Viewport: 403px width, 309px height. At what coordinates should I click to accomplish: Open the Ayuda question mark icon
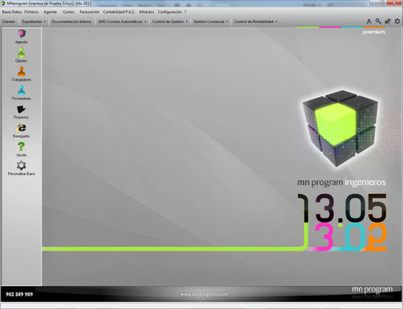coord(22,147)
